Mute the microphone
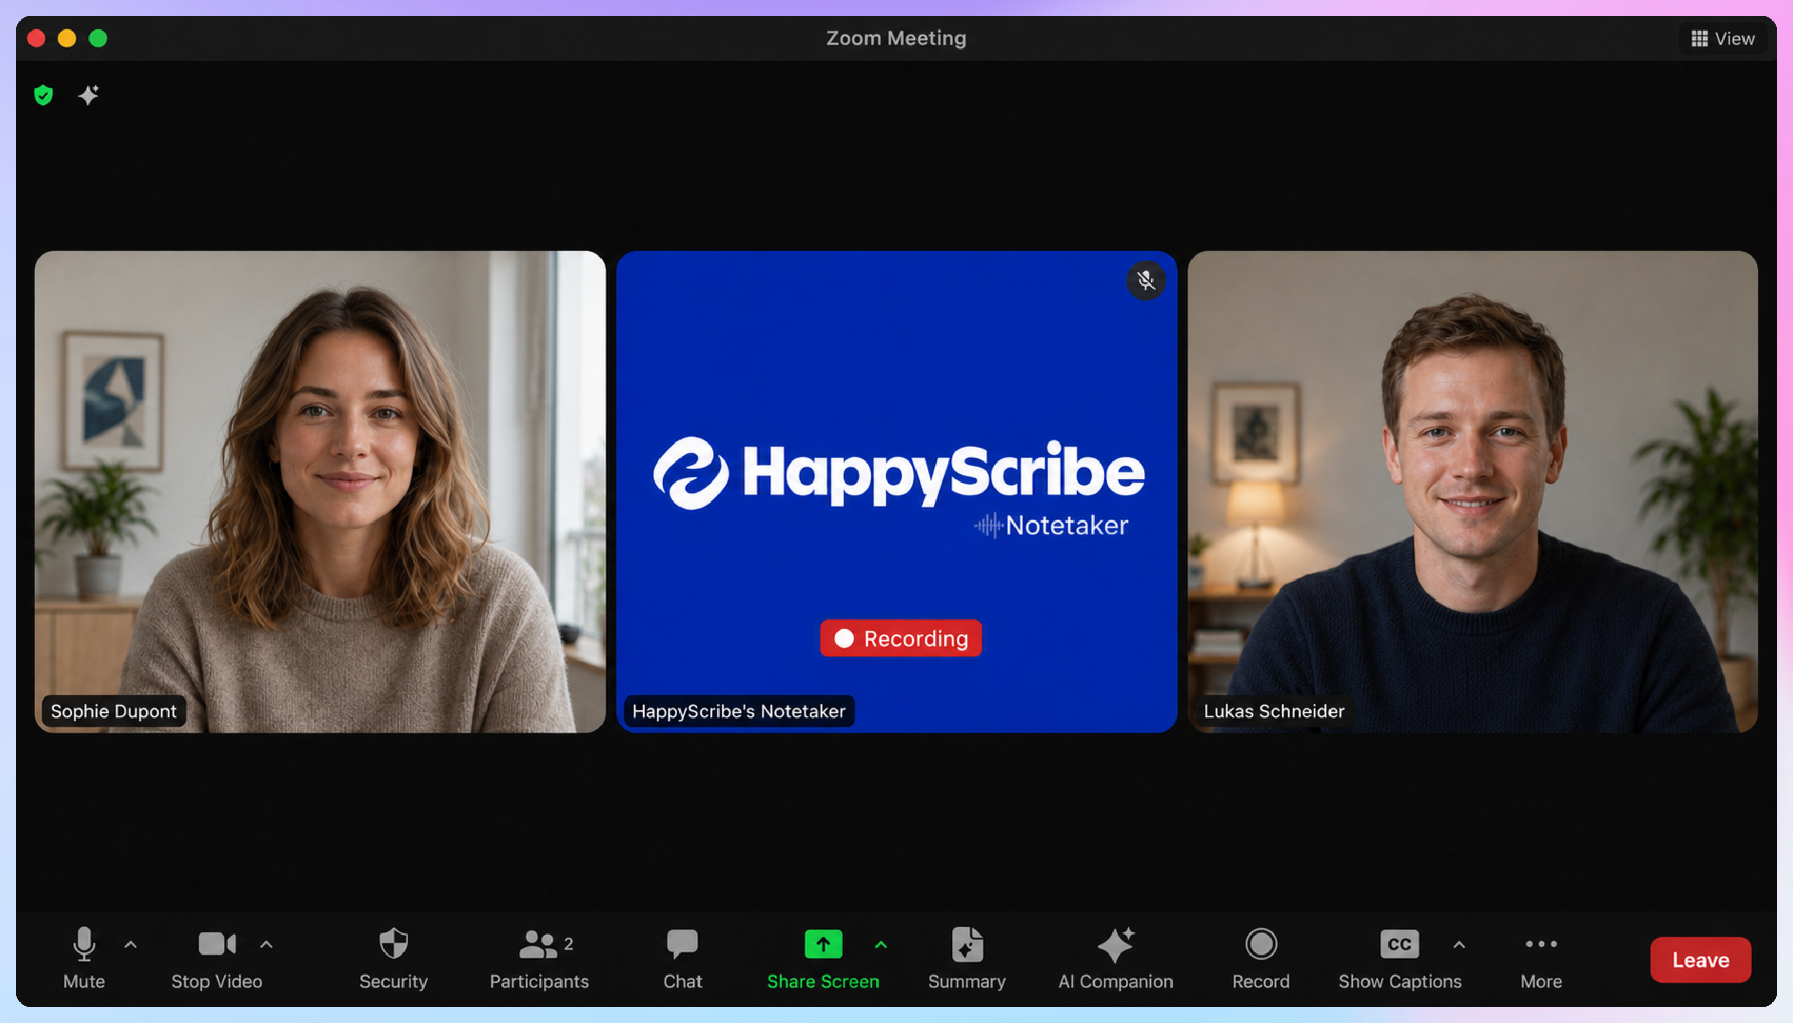 point(84,958)
